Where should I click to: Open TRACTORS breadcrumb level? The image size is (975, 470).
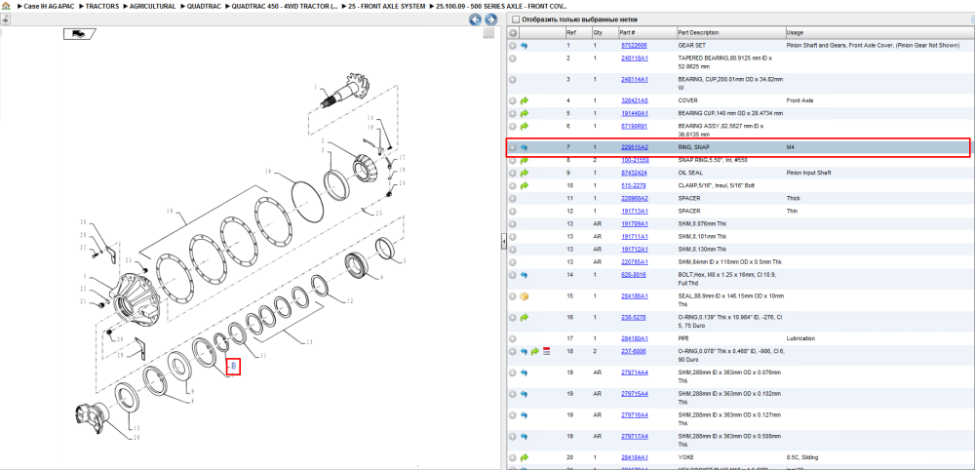point(102,6)
